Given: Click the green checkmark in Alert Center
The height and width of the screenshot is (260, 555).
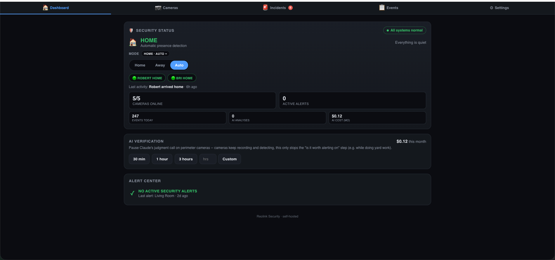Looking at the screenshot, I should [x=132, y=193].
